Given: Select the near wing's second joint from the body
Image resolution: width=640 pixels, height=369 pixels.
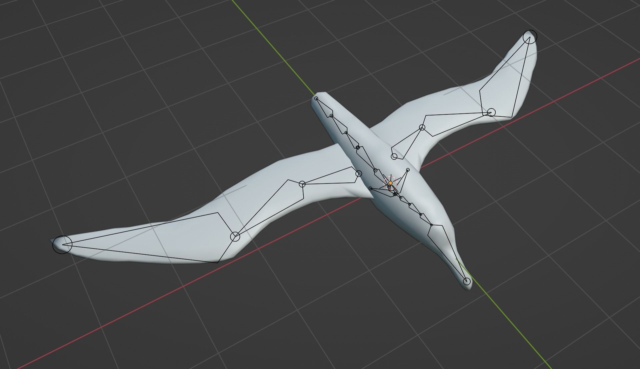Looking at the screenshot, I should pyautogui.click(x=302, y=184).
